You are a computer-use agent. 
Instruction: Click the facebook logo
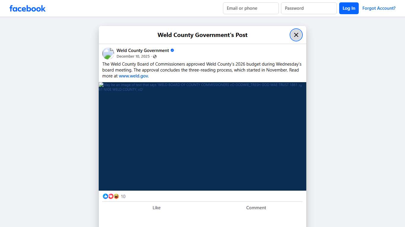[27, 8]
